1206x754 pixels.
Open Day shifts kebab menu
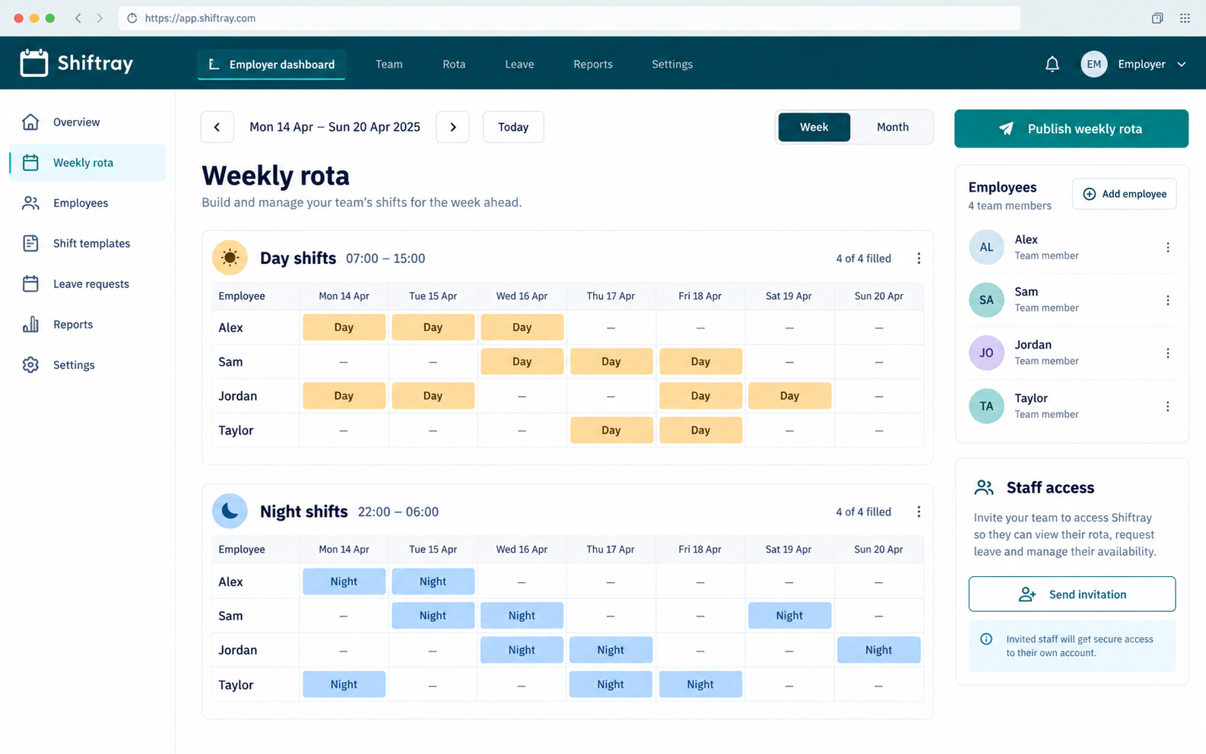click(x=919, y=258)
